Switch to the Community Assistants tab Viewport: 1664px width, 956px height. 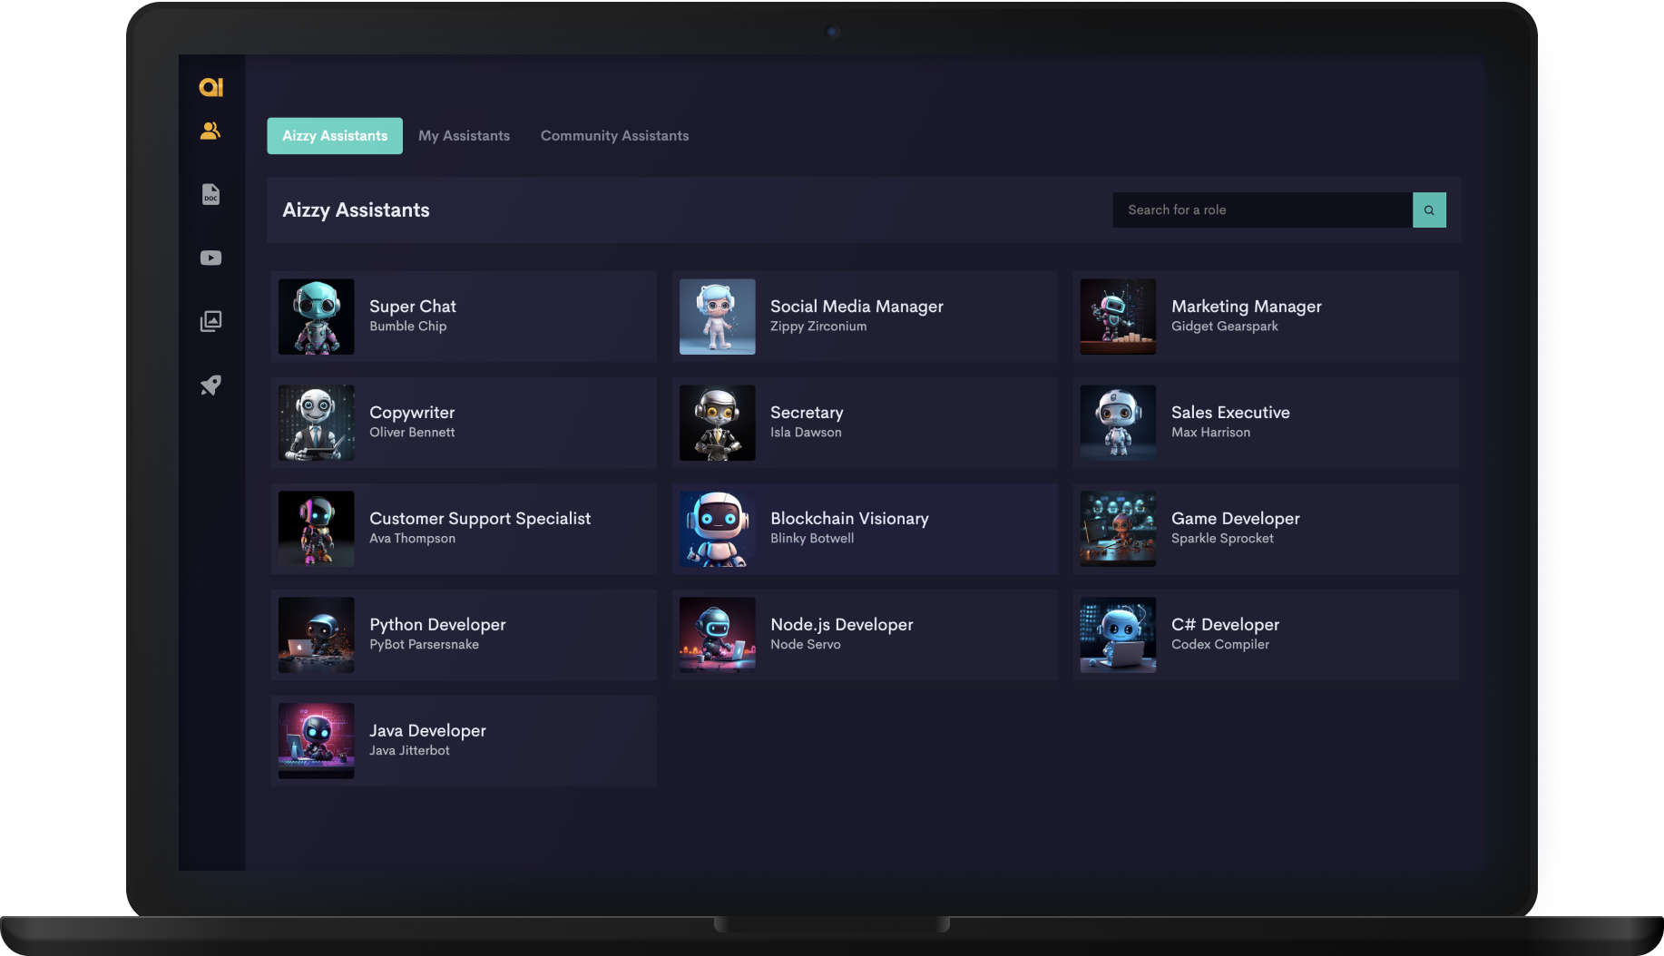(x=614, y=136)
